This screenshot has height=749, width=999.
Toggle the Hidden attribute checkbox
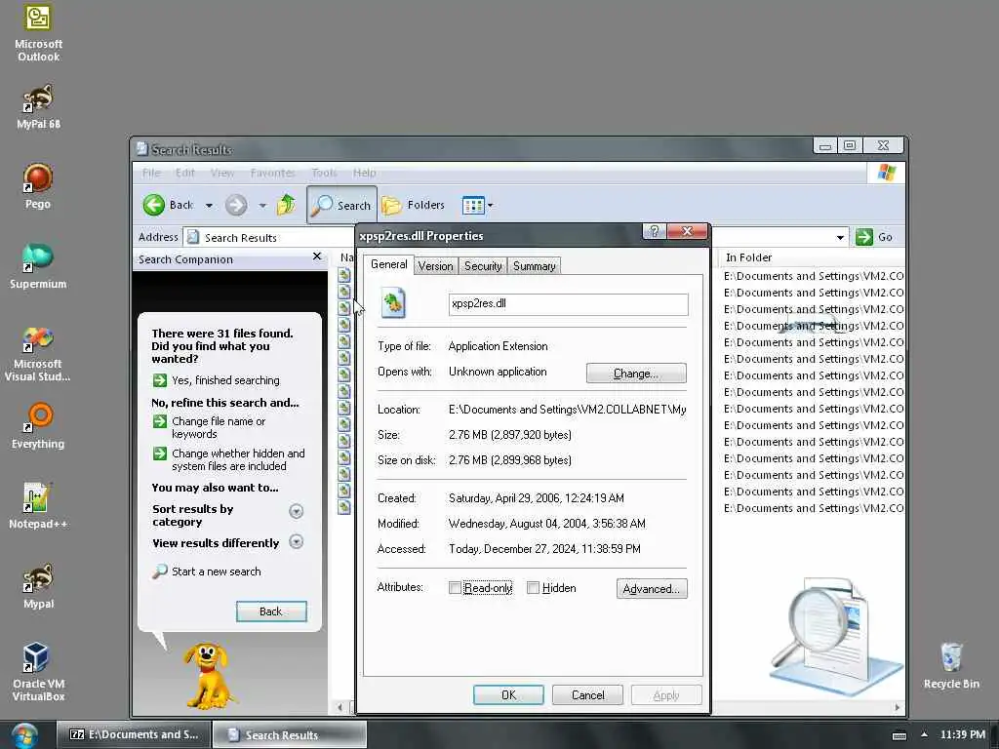(x=534, y=588)
